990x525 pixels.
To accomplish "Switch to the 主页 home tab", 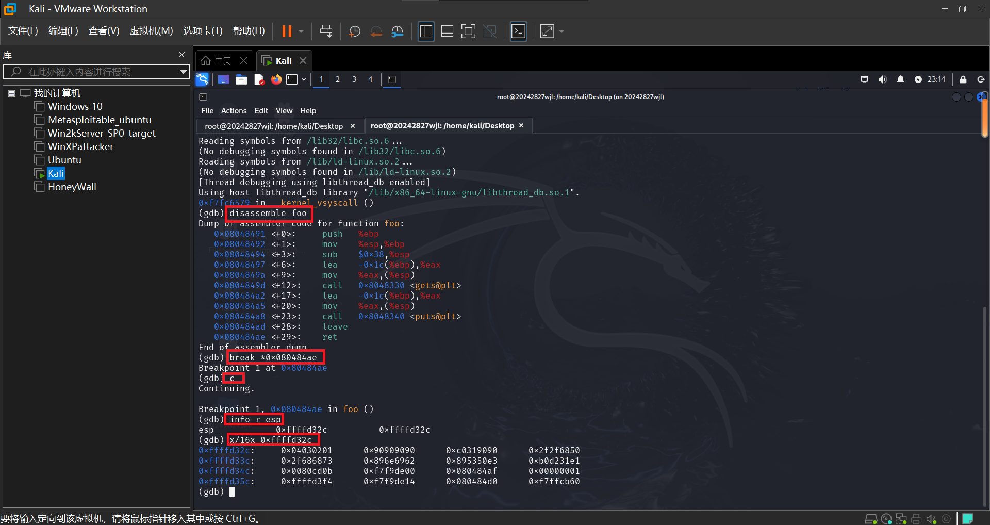I will [x=222, y=61].
